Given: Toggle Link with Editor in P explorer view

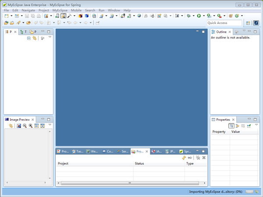Looking at the screenshot, I should (x=34, y=39).
